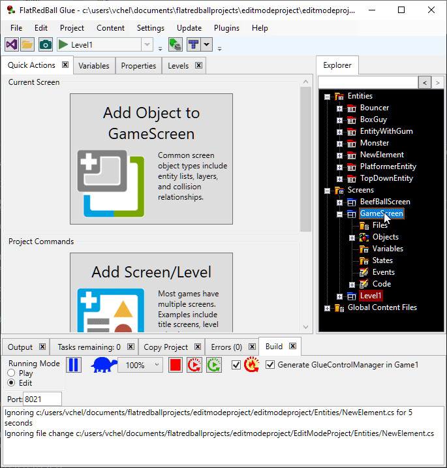Stop the game with red square button

click(x=175, y=365)
